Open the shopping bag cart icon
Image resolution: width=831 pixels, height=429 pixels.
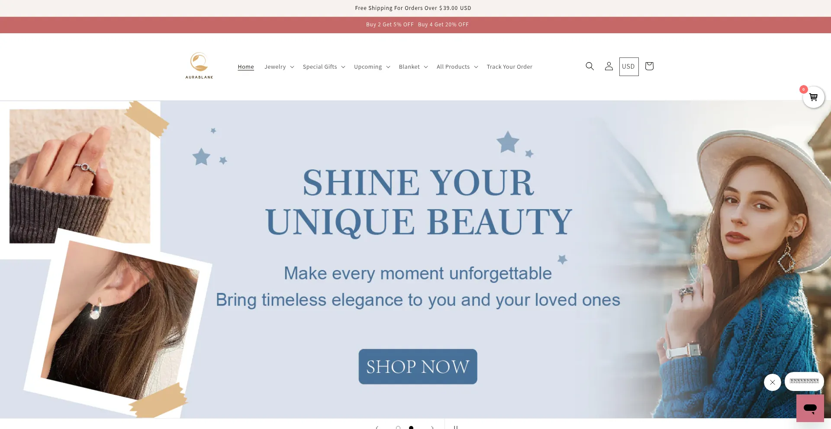click(x=649, y=66)
